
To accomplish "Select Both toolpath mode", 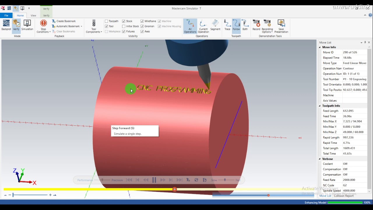I will tap(245, 25).
